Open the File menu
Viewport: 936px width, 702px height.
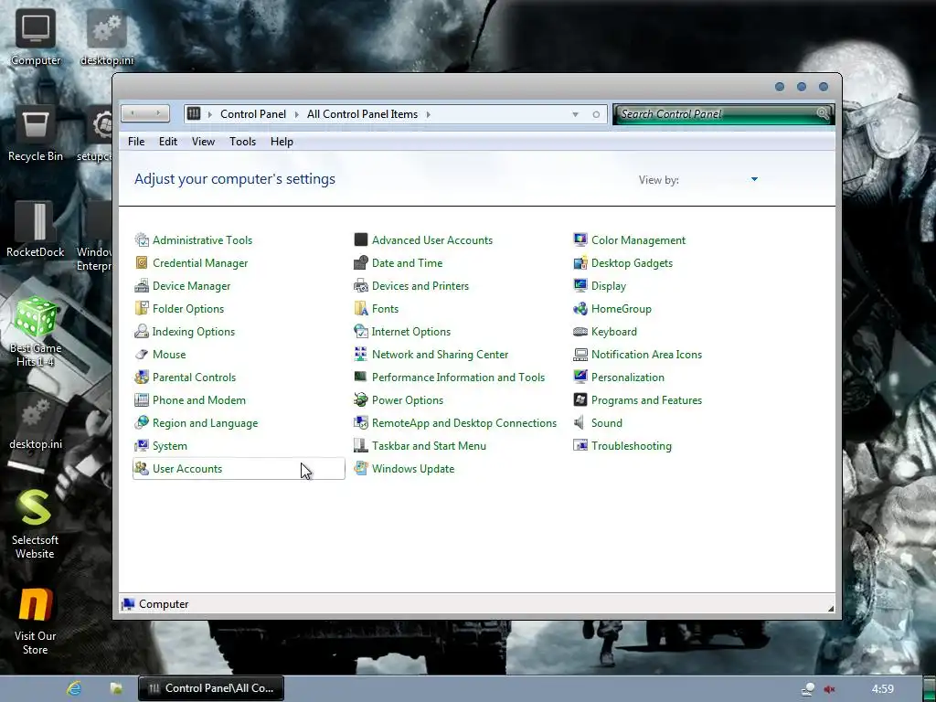(136, 142)
